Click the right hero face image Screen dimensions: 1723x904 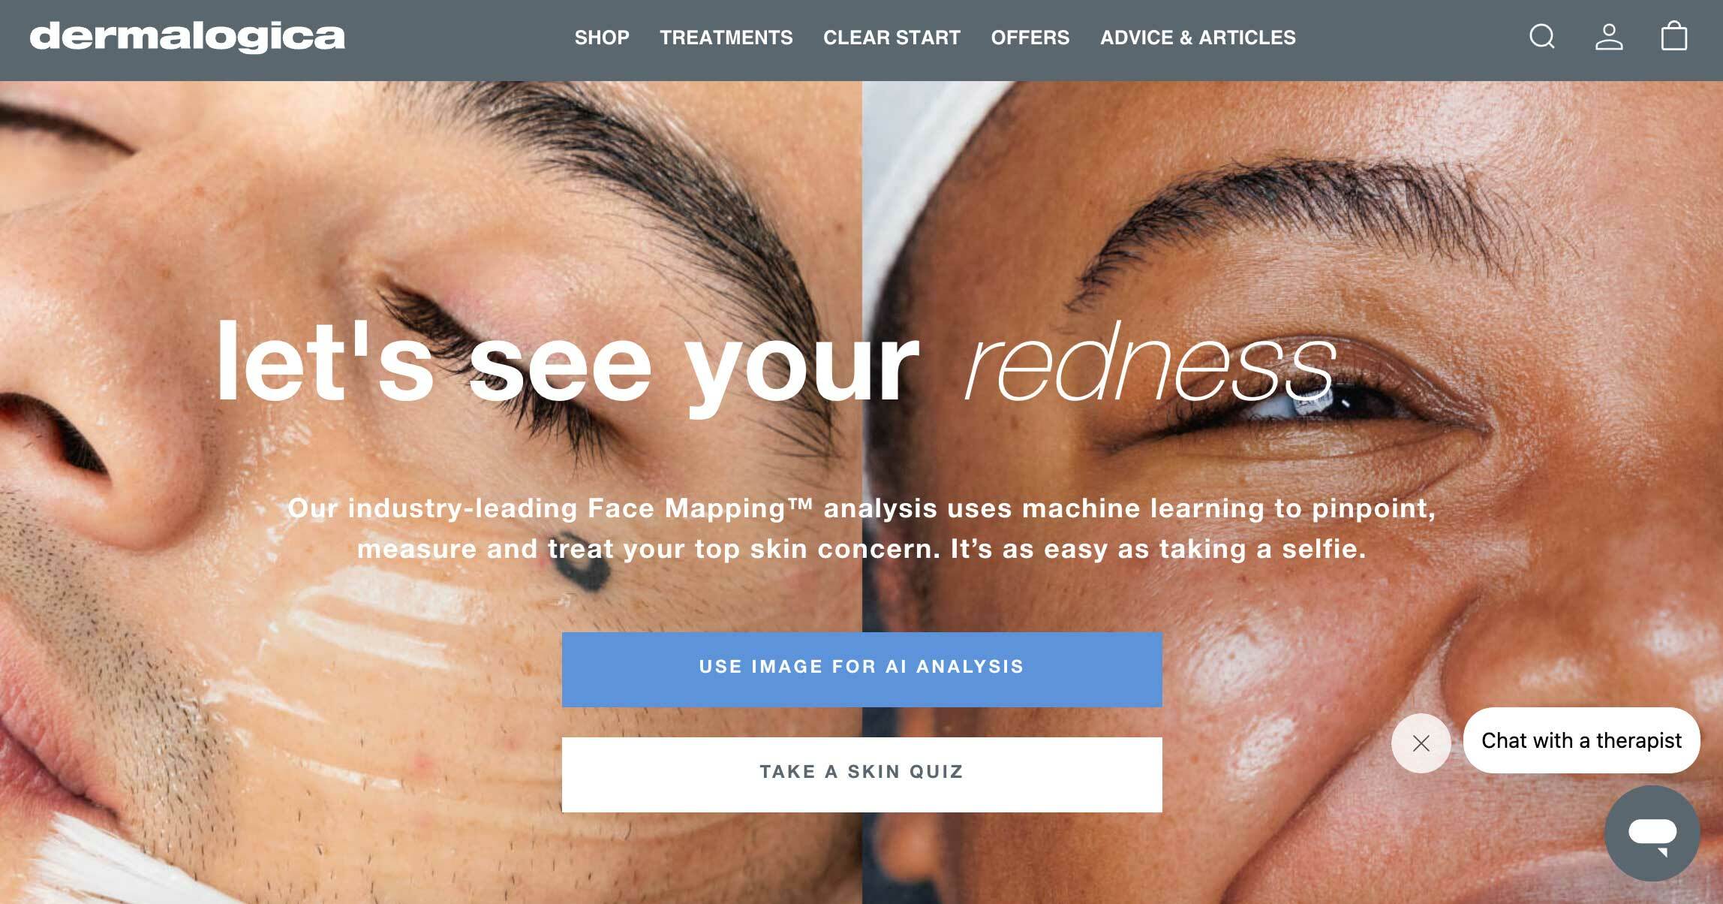(1292, 493)
